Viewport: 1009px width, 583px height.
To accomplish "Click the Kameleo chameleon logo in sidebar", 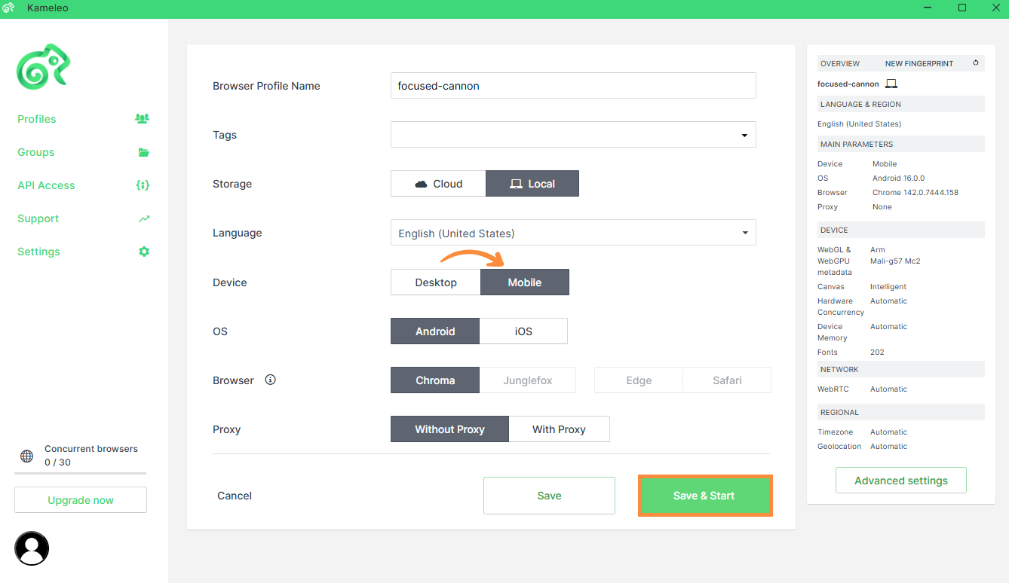I will [43, 67].
